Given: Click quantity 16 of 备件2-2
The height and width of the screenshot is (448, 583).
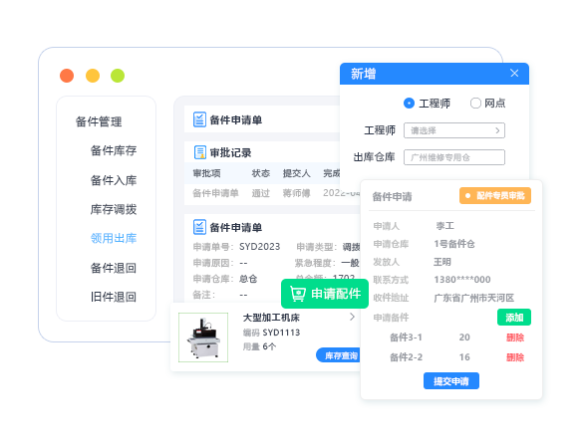Looking at the screenshot, I should pos(464,357).
